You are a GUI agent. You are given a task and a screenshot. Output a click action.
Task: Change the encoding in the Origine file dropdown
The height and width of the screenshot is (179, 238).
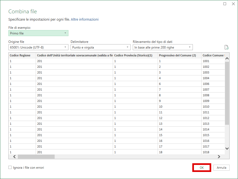point(38,47)
